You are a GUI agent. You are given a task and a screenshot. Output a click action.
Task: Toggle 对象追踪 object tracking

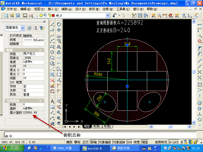[119, 142]
